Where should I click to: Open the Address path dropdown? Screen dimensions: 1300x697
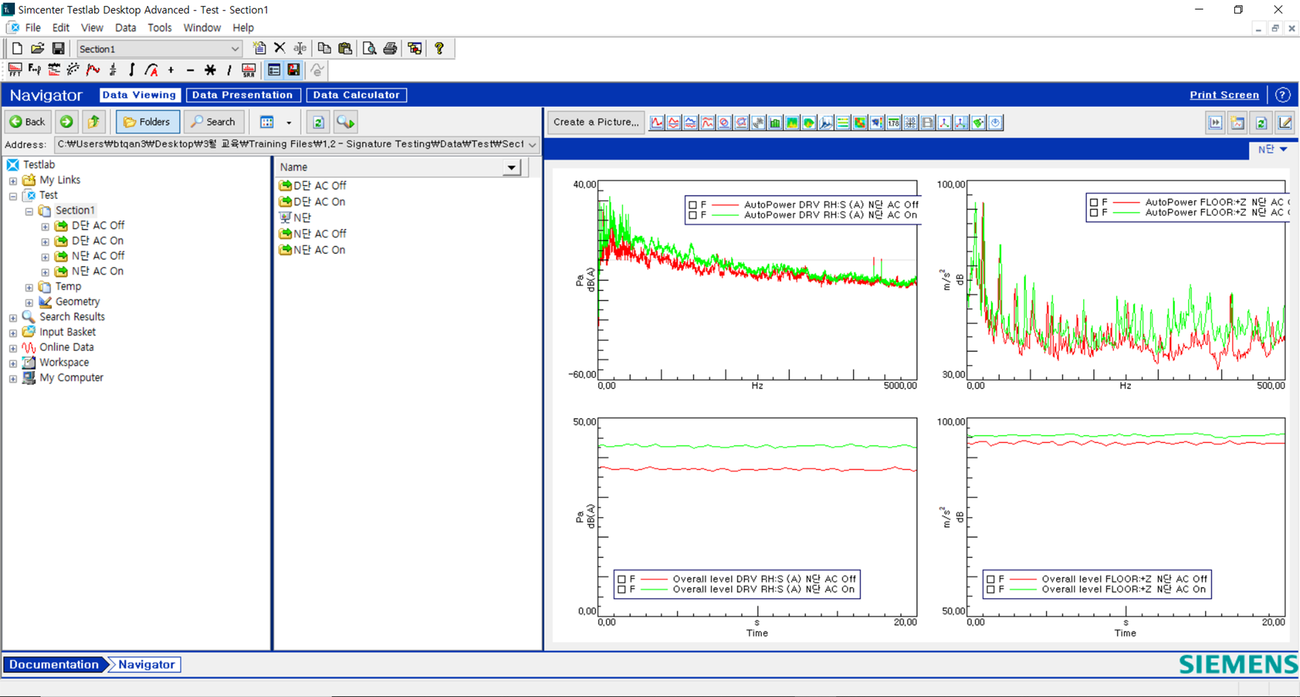coord(532,144)
